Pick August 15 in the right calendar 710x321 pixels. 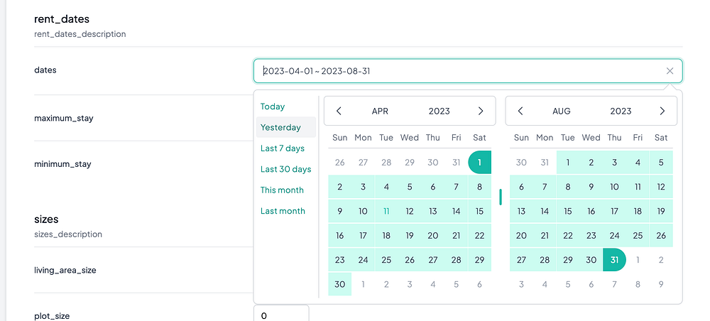568,211
